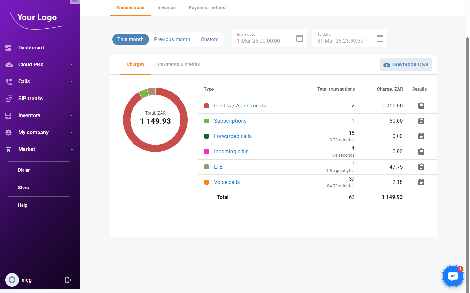Switch to the Invoices tab
The width and height of the screenshot is (470, 293).
pos(166,7)
